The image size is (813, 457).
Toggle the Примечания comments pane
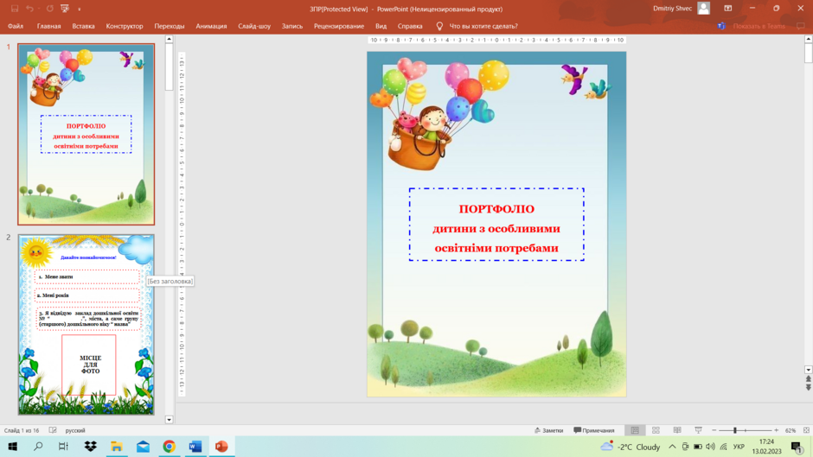click(594, 430)
